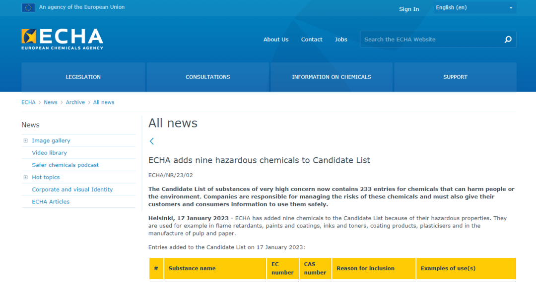
Task: Open Safer chemicals podcast link
Action: pyautogui.click(x=66, y=165)
